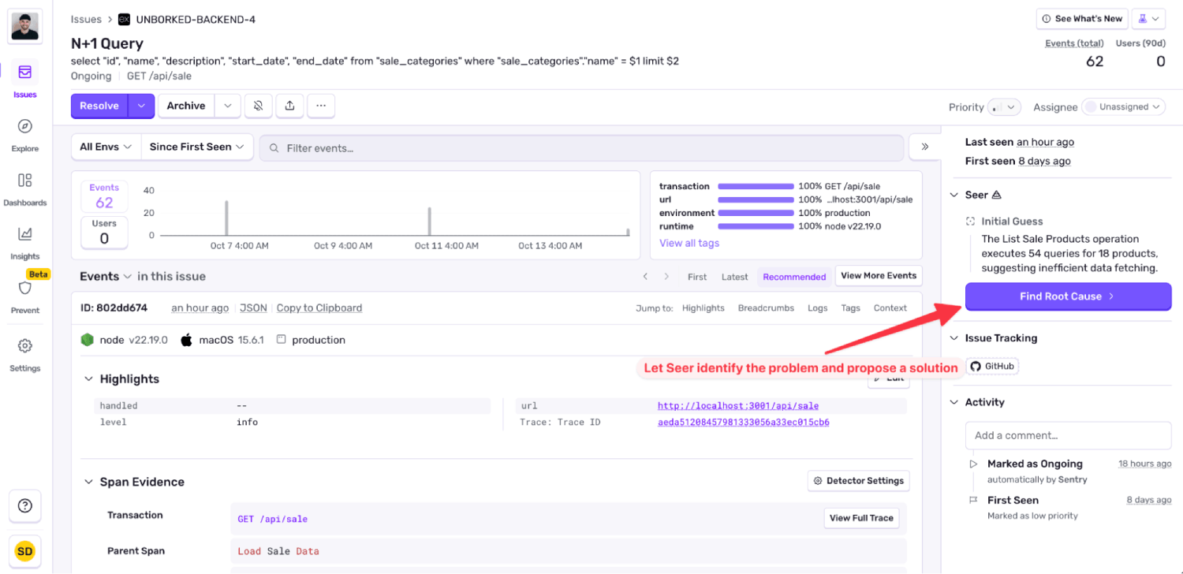The image size is (1183, 574).
Task: Open View all tags link
Action: pos(689,243)
